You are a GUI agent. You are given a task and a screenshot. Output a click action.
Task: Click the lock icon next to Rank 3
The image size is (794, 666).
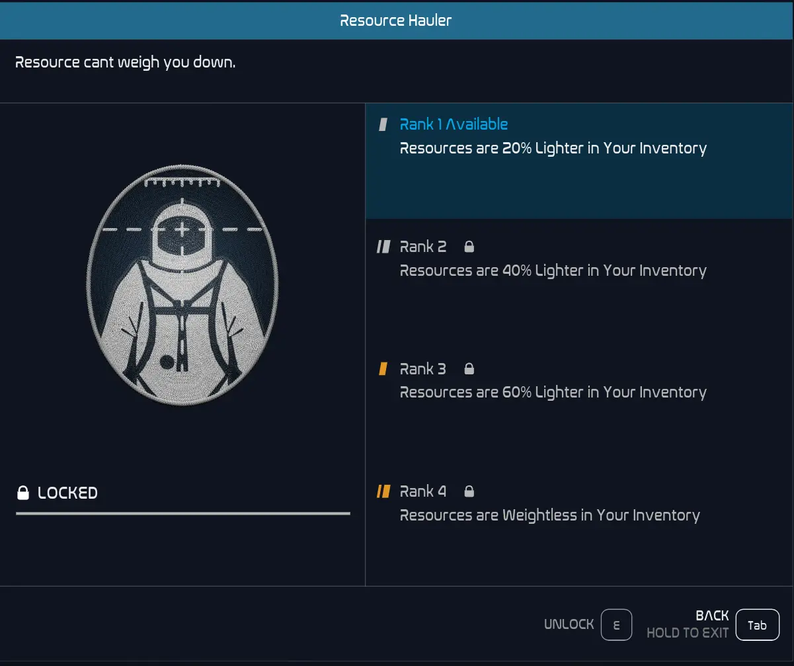(x=469, y=368)
